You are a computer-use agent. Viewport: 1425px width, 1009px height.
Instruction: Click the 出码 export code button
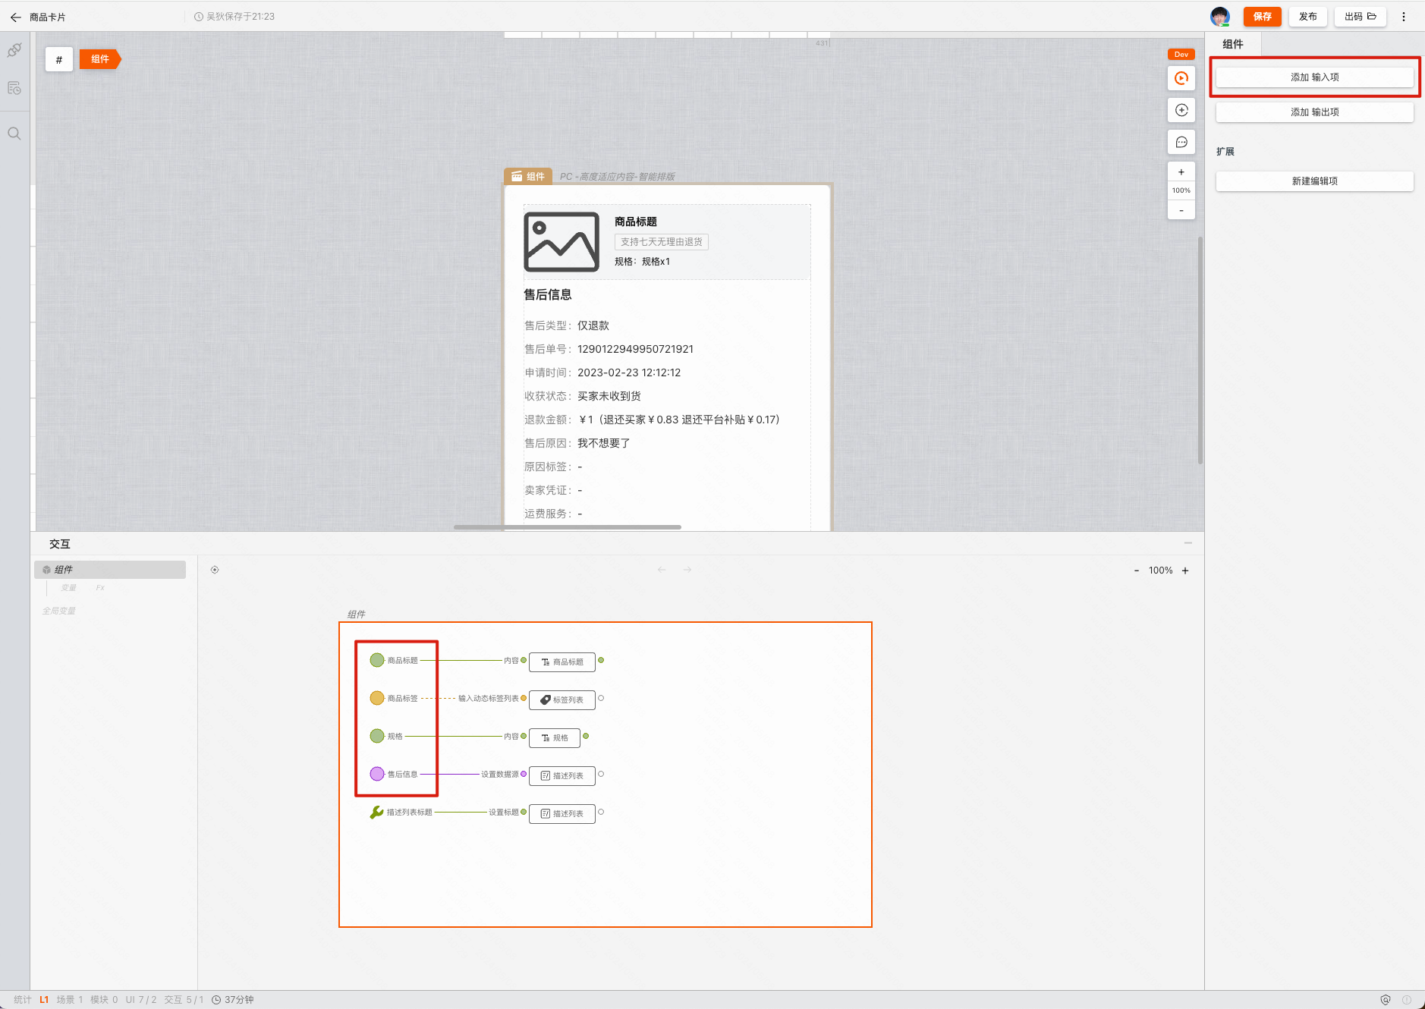click(1361, 17)
